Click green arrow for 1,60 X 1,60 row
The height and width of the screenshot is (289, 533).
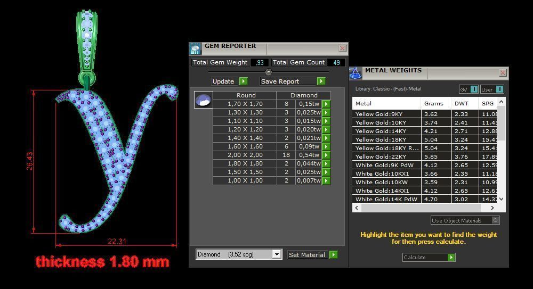coord(326,146)
